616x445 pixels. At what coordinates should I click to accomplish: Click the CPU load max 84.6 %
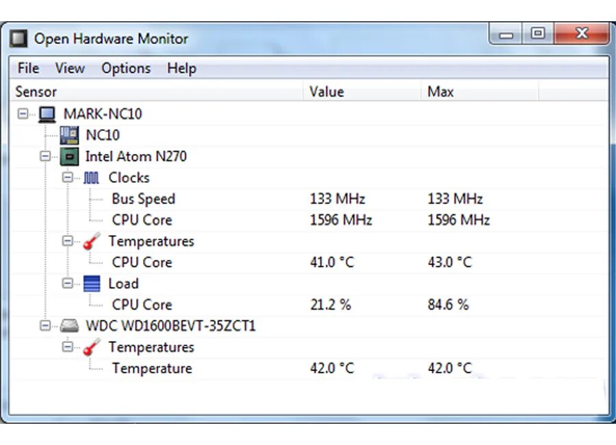(x=448, y=305)
